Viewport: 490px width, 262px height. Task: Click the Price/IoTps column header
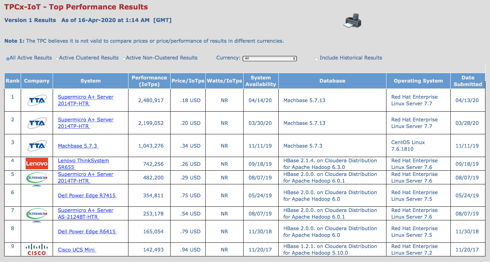tap(188, 81)
